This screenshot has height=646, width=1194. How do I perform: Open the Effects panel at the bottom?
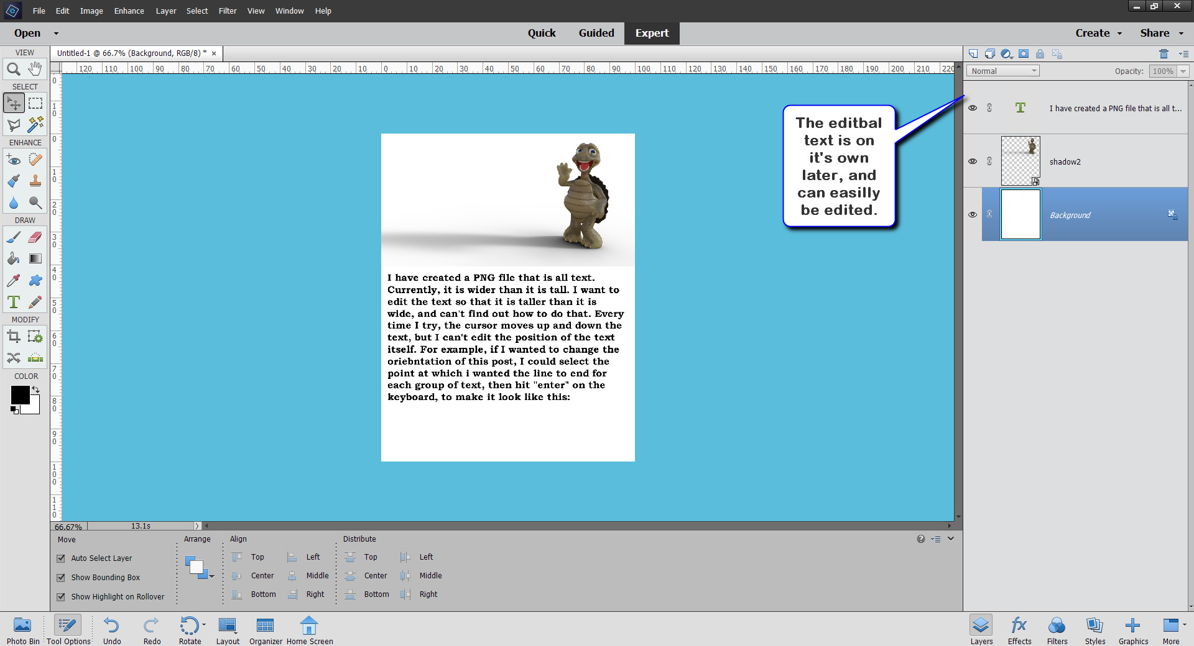[1019, 629]
